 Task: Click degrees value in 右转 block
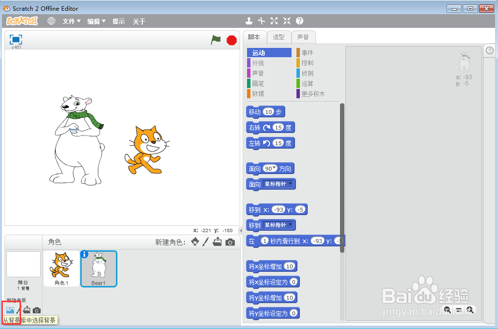pyautogui.click(x=278, y=127)
